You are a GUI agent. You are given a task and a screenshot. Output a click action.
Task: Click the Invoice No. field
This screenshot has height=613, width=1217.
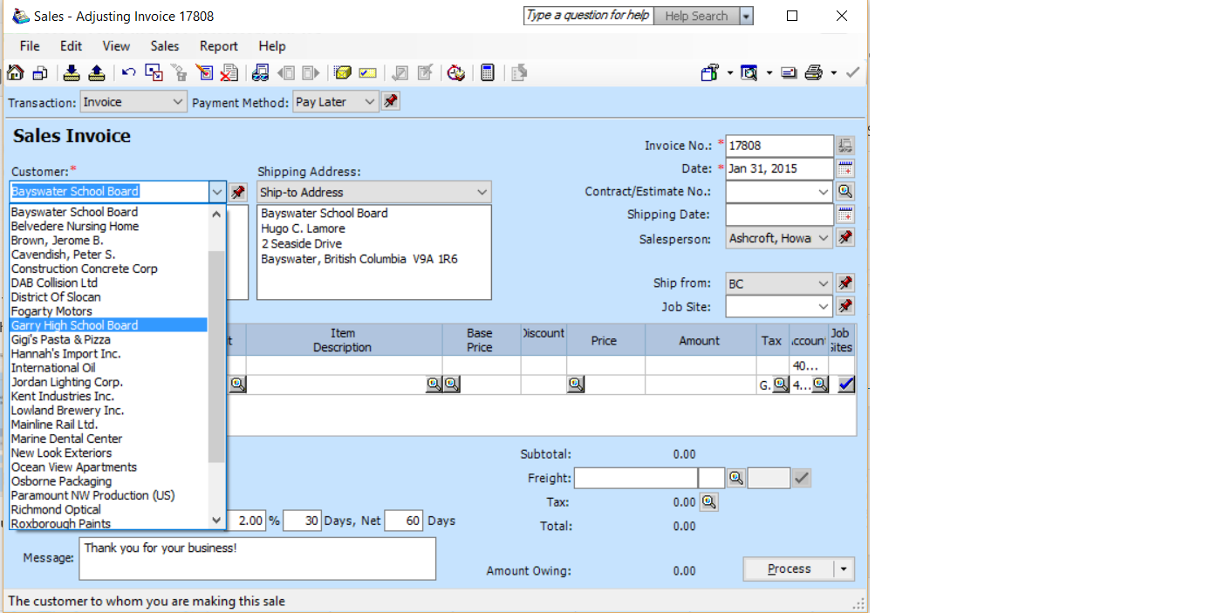coord(780,146)
